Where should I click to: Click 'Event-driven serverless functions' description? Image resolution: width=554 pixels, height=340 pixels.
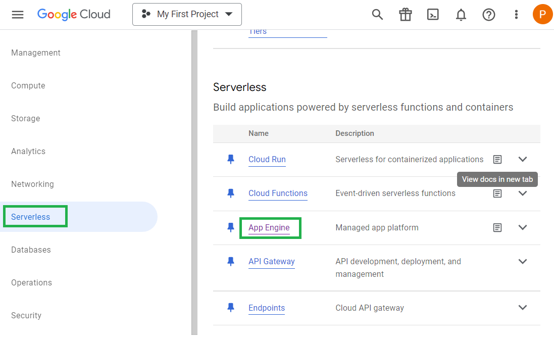[395, 193]
